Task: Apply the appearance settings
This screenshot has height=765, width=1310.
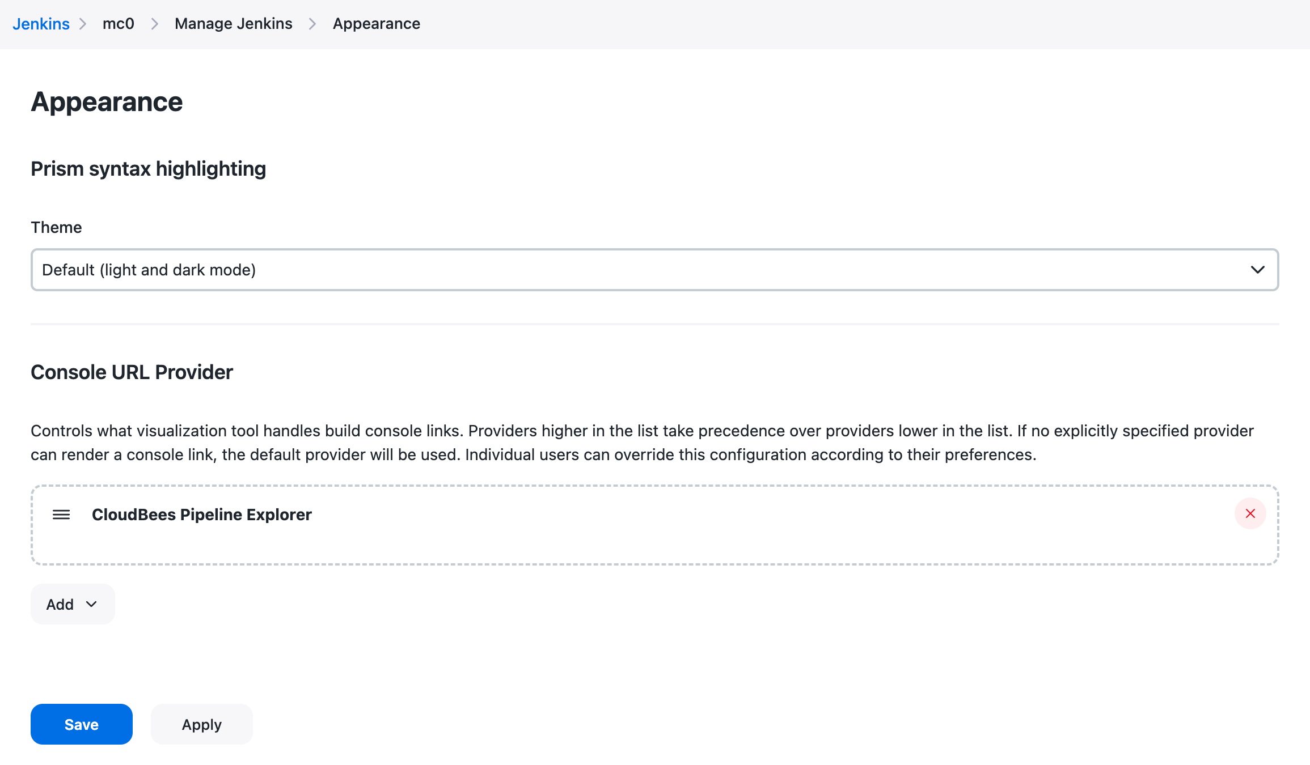Action: (x=202, y=724)
